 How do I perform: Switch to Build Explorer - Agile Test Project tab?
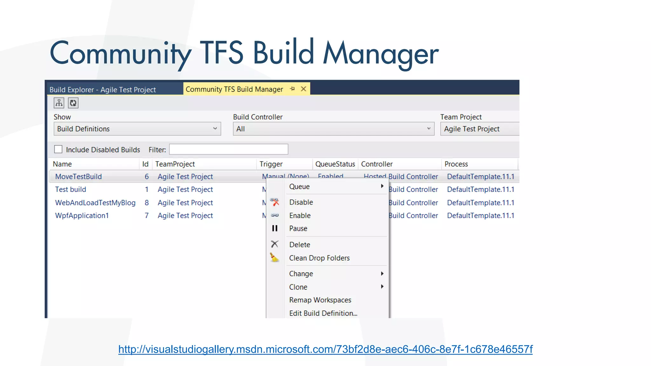point(102,90)
